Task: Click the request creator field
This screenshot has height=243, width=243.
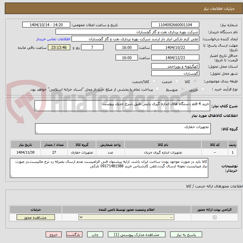Action: [135, 39]
